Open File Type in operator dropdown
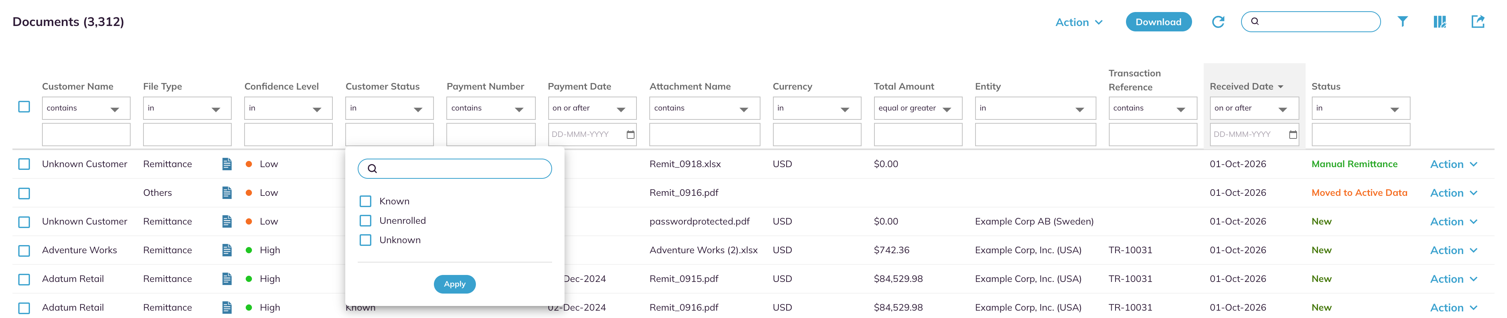1507x318 pixels. (x=187, y=108)
